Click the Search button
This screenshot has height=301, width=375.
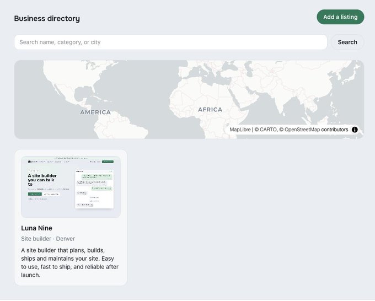coord(347,42)
